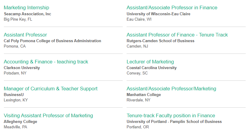Image resolution: width=249 pixels, height=134 pixels.
Task: Open Tenure-track Faculty position in Finance
Action: pyautogui.click(x=171, y=115)
